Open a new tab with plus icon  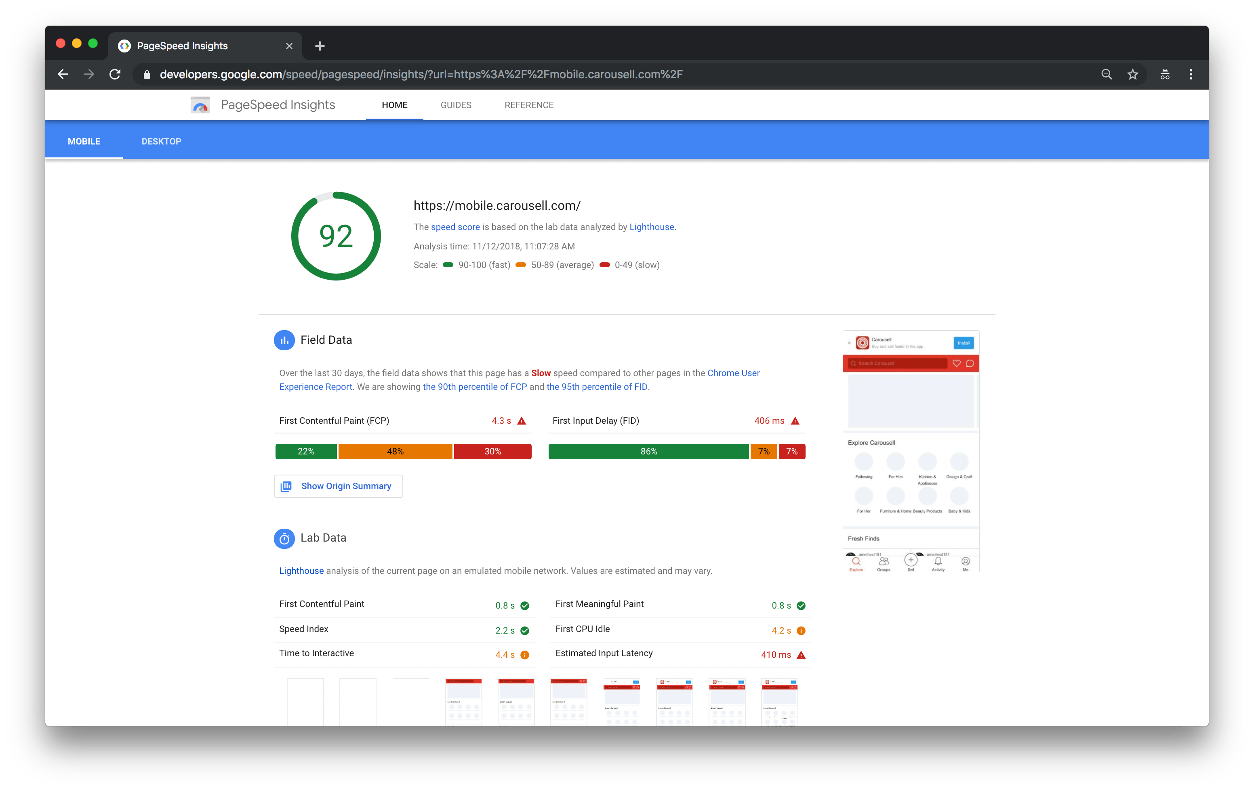320,46
